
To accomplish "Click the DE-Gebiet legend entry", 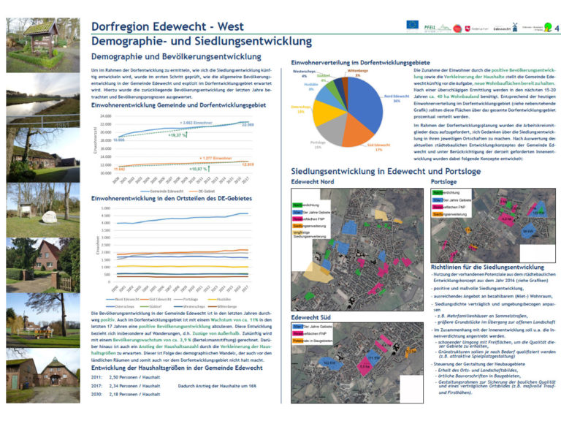I will click(x=202, y=191).
